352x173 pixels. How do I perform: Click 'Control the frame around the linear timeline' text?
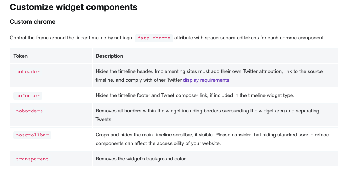[65, 38]
